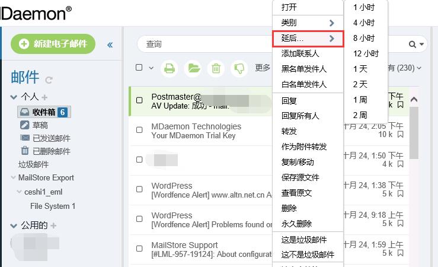Flag the 1:38 WordPress message
This screenshot has width=438, height=267.
400,194
